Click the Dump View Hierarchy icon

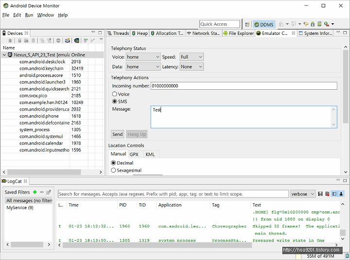tap(77, 40)
